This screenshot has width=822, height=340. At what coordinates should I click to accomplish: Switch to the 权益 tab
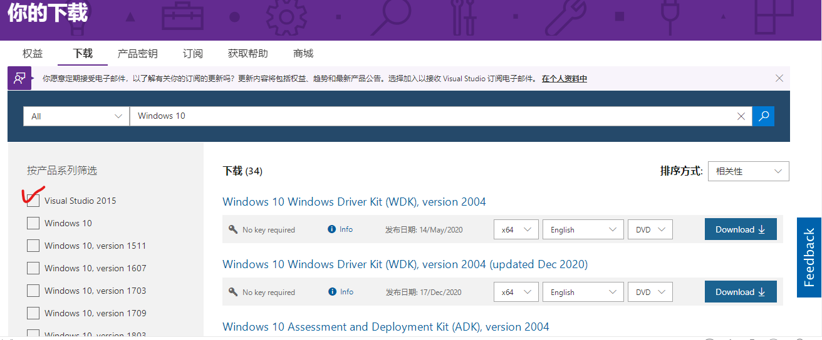tap(33, 54)
